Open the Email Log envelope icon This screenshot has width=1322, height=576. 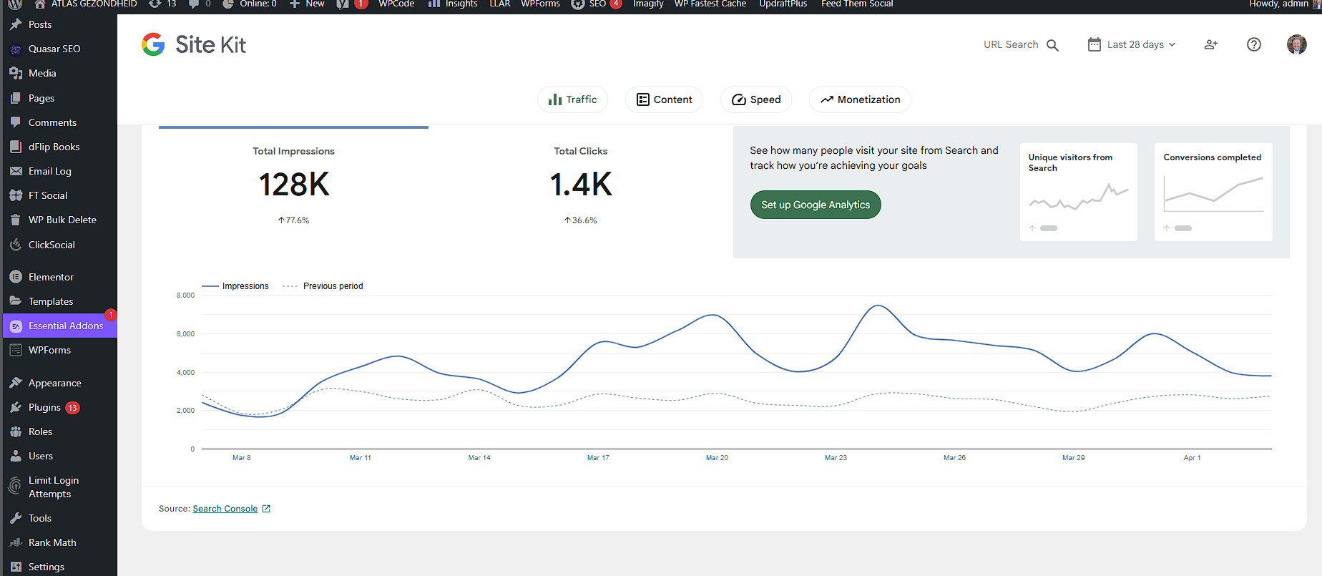tap(16, 171)
